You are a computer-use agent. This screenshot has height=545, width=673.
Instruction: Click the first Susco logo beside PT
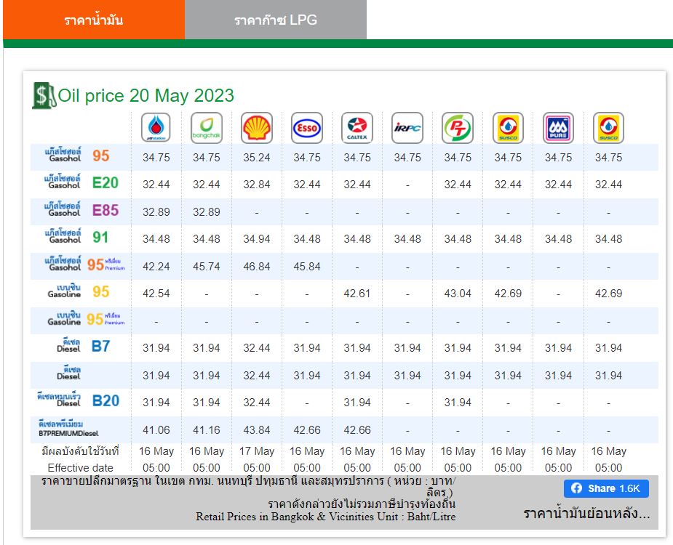point(508,127)
